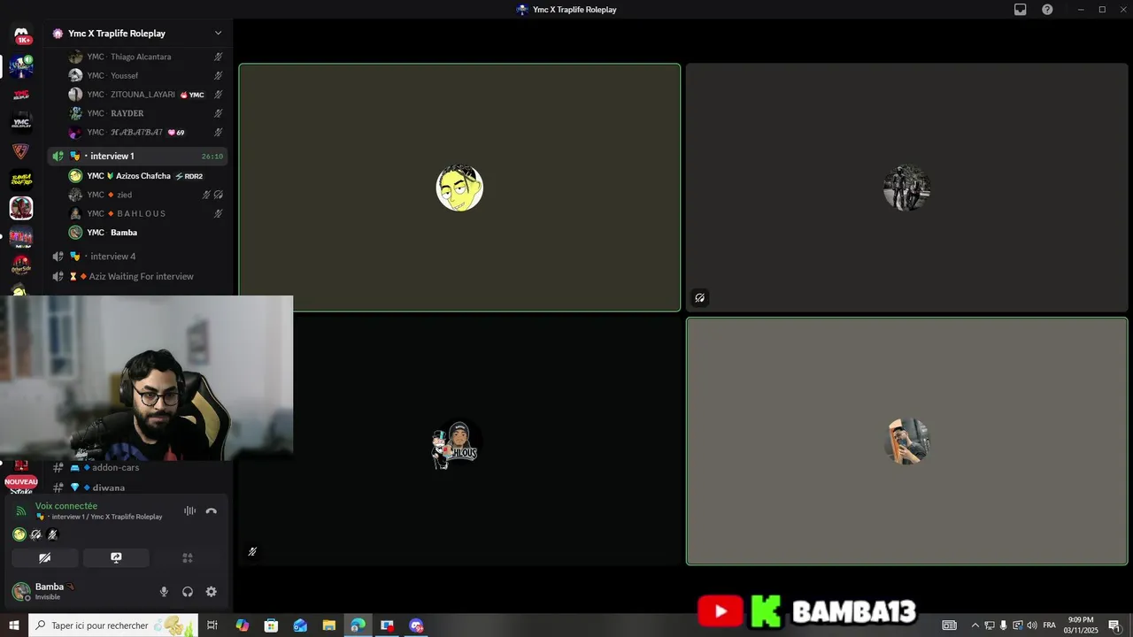Image resolution: width=1133 pixels, height=637 pixels.
Task: Select member HABATBAT in voice list
Action: coord(137,133)
